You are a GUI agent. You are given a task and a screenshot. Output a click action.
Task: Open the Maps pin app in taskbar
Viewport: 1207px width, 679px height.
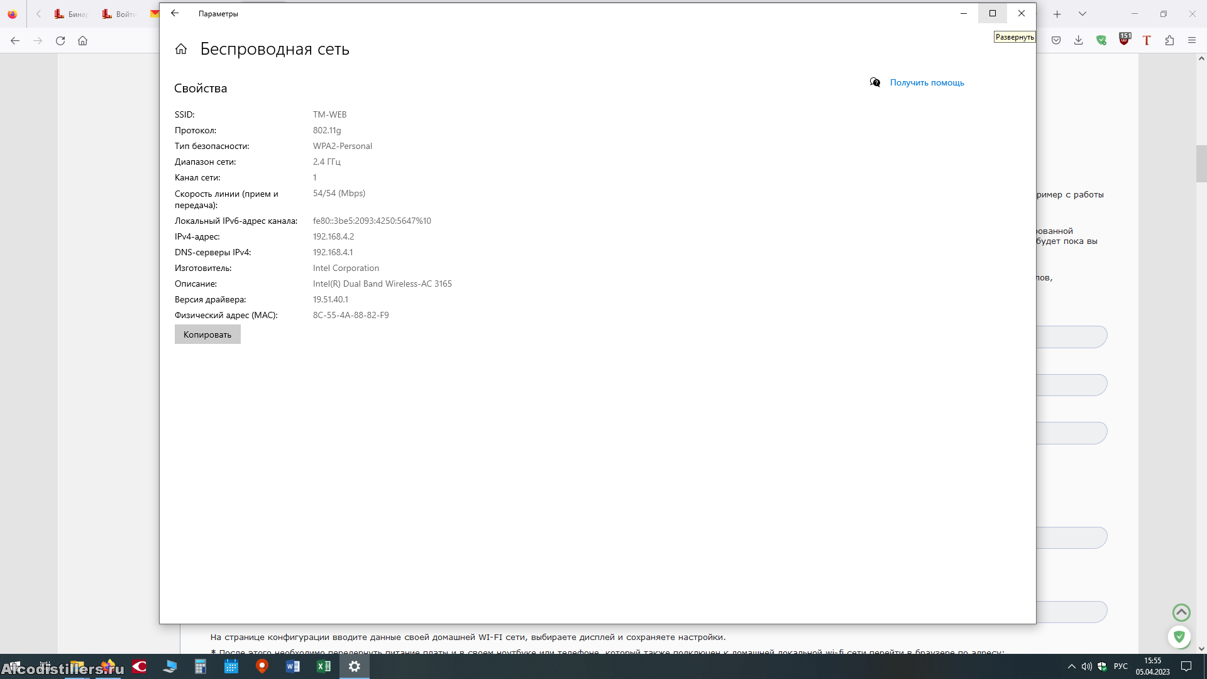(x=262, y=666)
